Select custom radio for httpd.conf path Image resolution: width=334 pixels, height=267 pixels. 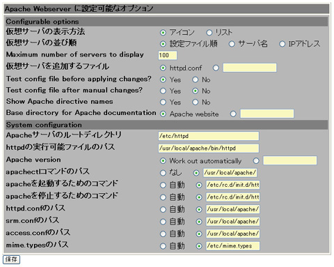point(199,210)
